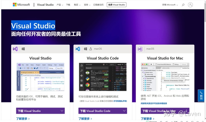206x122 pixels.
Task: Click the Visual Studio for Mac screenshot thumbnail
Action: point(165,77)
